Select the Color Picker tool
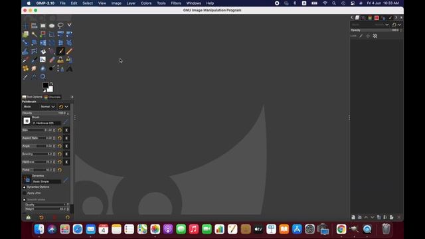Viewport: 425px width, 239px height. point(25,77)
